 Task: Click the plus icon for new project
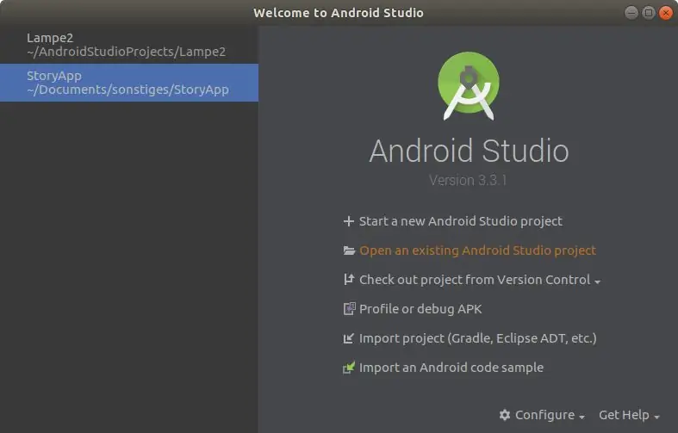coord(349,221)
